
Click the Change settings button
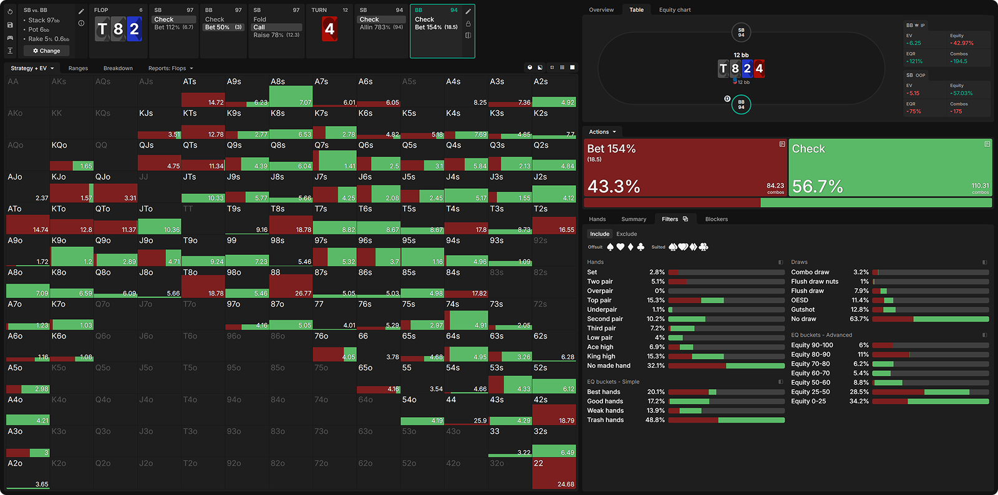point(47,50)
